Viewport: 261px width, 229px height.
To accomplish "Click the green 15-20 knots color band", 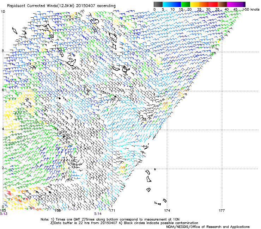I will pos(186,4).
